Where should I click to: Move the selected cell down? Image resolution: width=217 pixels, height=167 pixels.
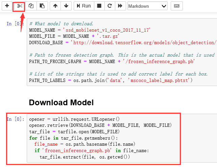point(66,6)
